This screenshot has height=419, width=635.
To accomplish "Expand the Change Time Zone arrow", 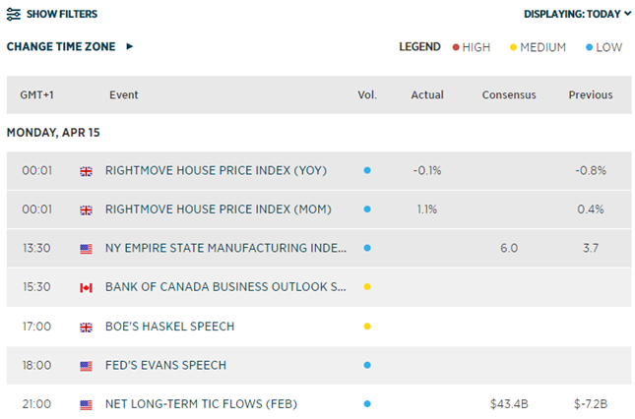I will 130,46.
